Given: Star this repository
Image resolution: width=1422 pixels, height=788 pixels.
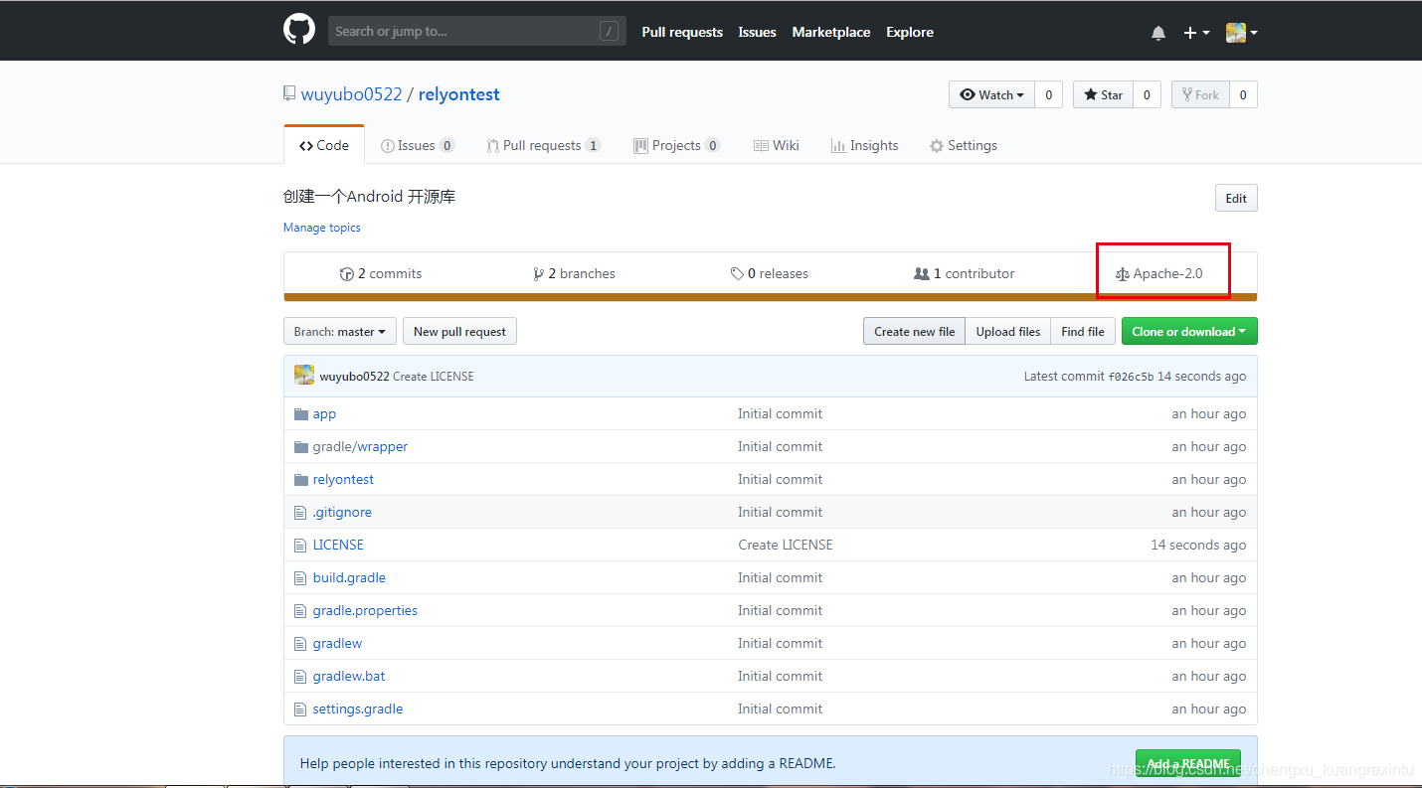Looking at the screenshot, I should 1103,94.
